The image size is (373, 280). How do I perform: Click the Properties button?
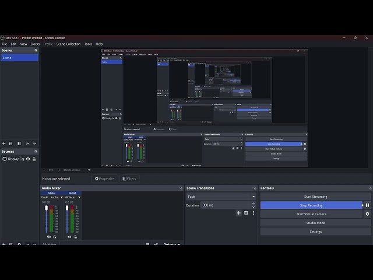coord(105,178)
